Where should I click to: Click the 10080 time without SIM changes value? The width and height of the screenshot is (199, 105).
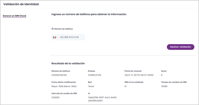[x=164, y=86]
